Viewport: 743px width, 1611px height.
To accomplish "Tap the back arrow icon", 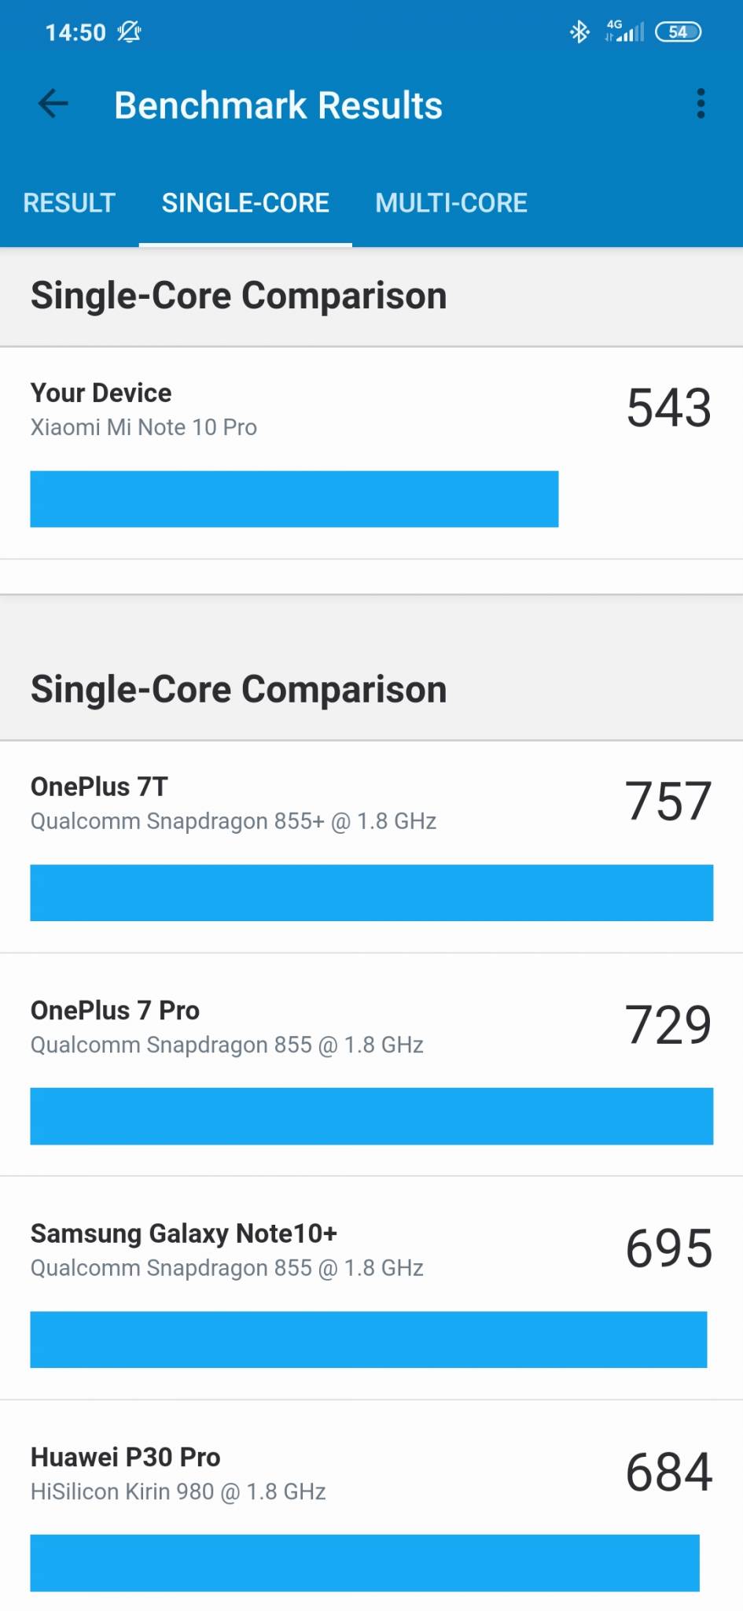I will point(53,104).
